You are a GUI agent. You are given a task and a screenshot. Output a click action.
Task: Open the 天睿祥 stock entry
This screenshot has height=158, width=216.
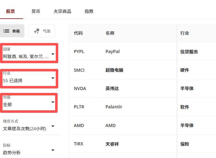pos(112,144)
